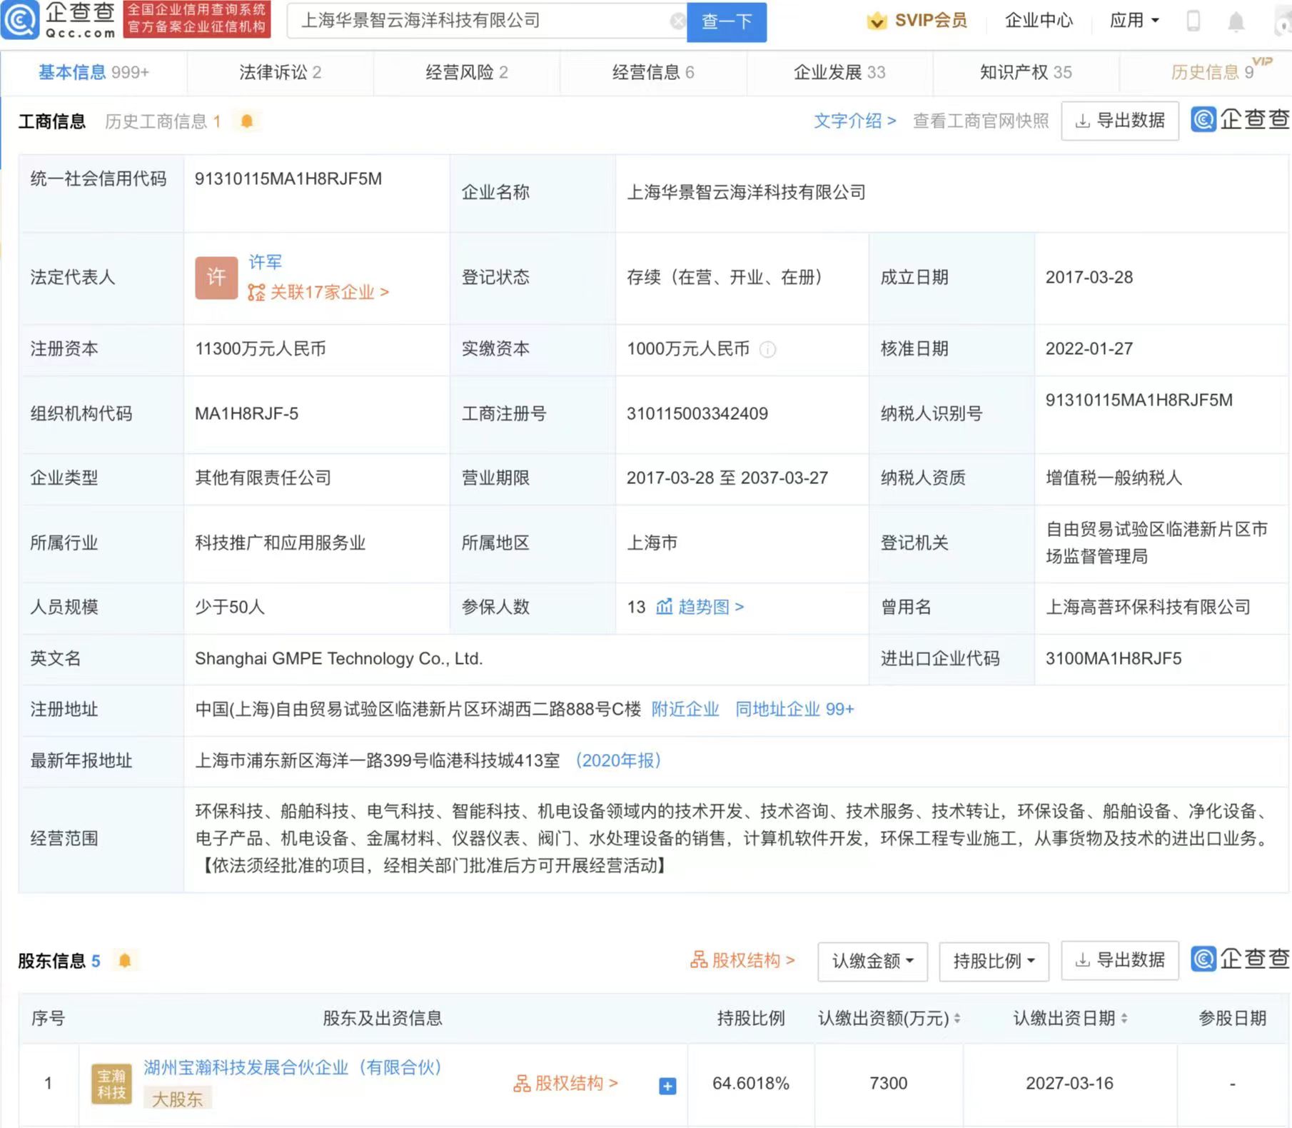Switch to 经营风险 tab
Screen dimensions: 1292x1128
tap(467, 72)
